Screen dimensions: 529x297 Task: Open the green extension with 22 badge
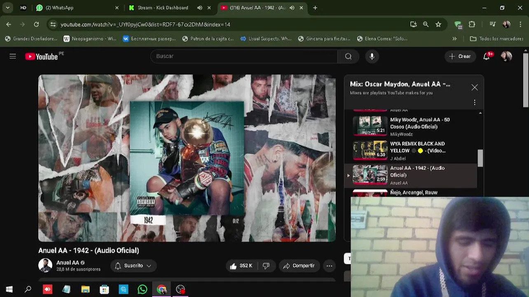coord(458,25)
